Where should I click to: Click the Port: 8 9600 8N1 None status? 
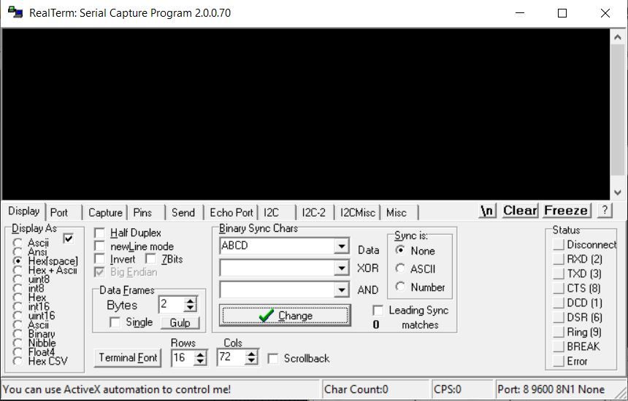coord(551,389)
